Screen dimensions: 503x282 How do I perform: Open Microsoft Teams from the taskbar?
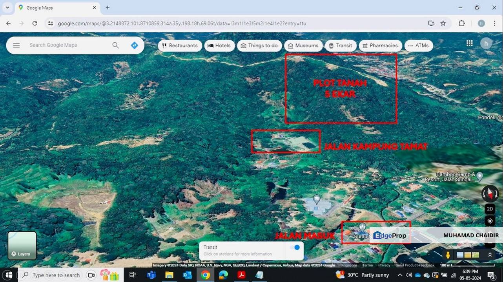pyautogui.click(x=151, y=275)
